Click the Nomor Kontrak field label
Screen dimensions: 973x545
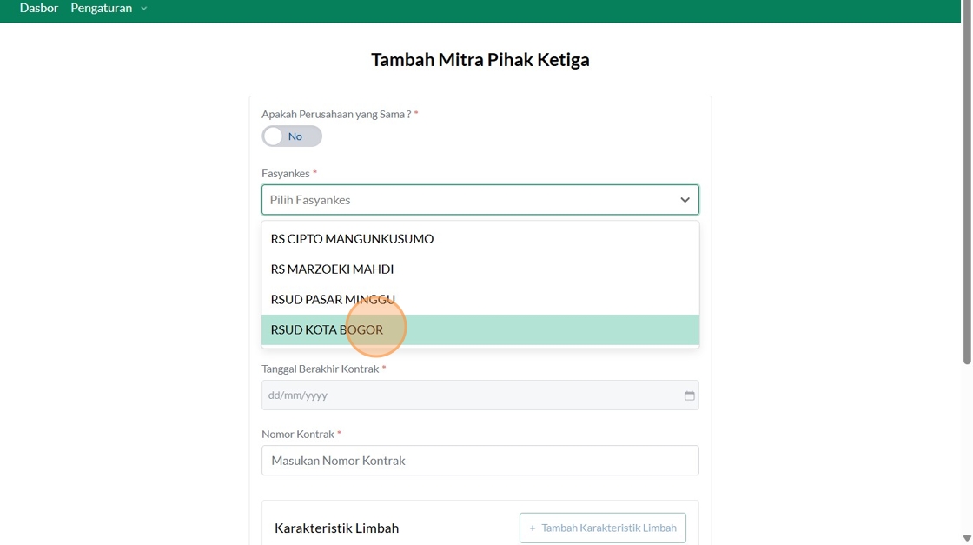[x=298, y=434]
